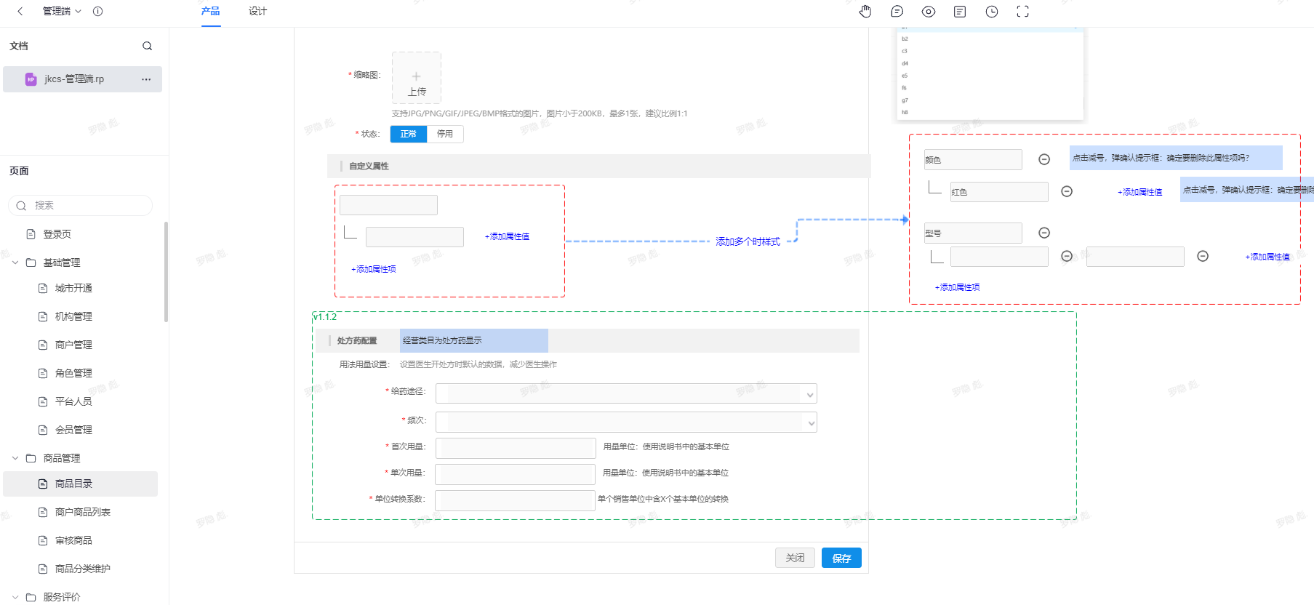Click the info circle icon
1314x605 pixels.
[x=97, y=11]
